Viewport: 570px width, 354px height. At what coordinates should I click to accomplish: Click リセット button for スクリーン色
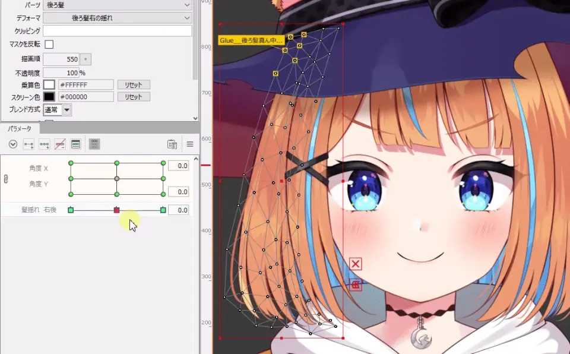point(134,97)
